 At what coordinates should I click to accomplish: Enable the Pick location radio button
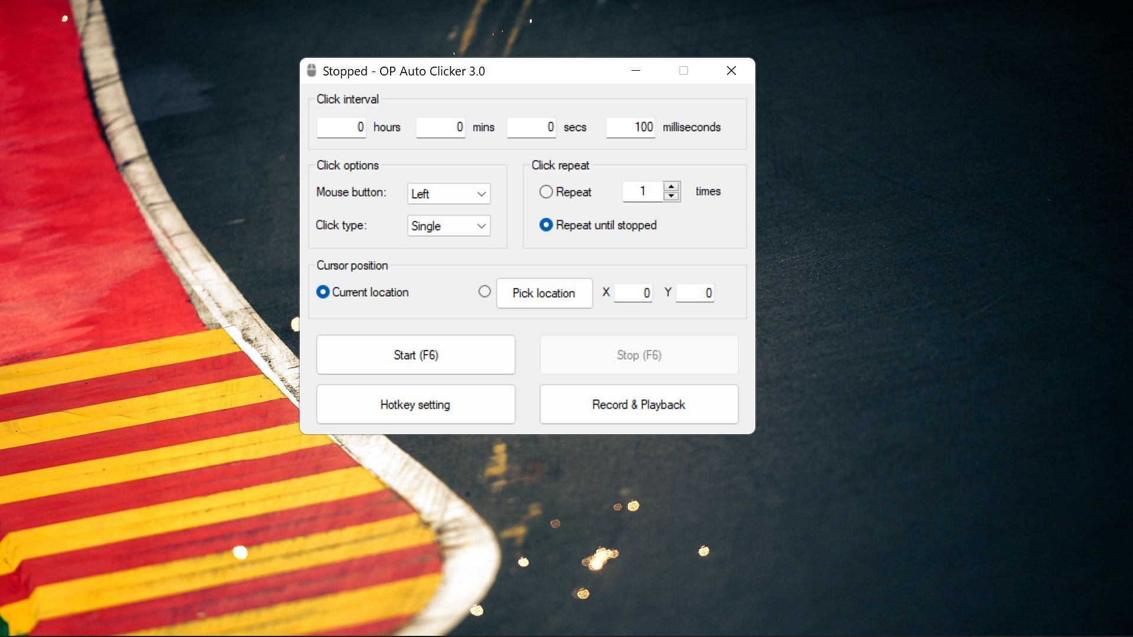(x=483, y=291)
